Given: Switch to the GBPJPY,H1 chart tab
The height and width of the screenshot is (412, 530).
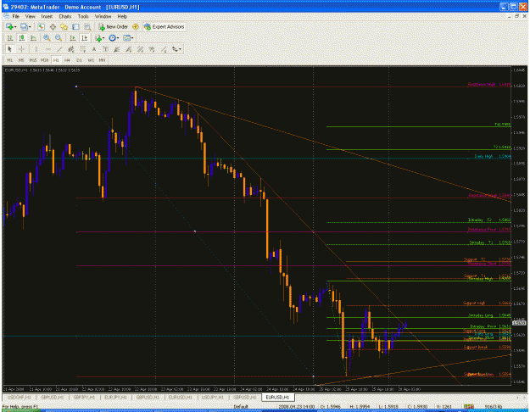Looking at the screenshot, I should pos(84,397).
